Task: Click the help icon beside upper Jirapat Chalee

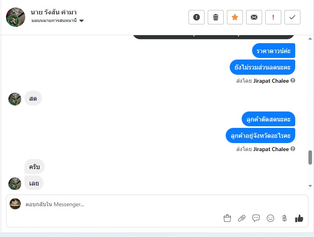Action: 293,81
